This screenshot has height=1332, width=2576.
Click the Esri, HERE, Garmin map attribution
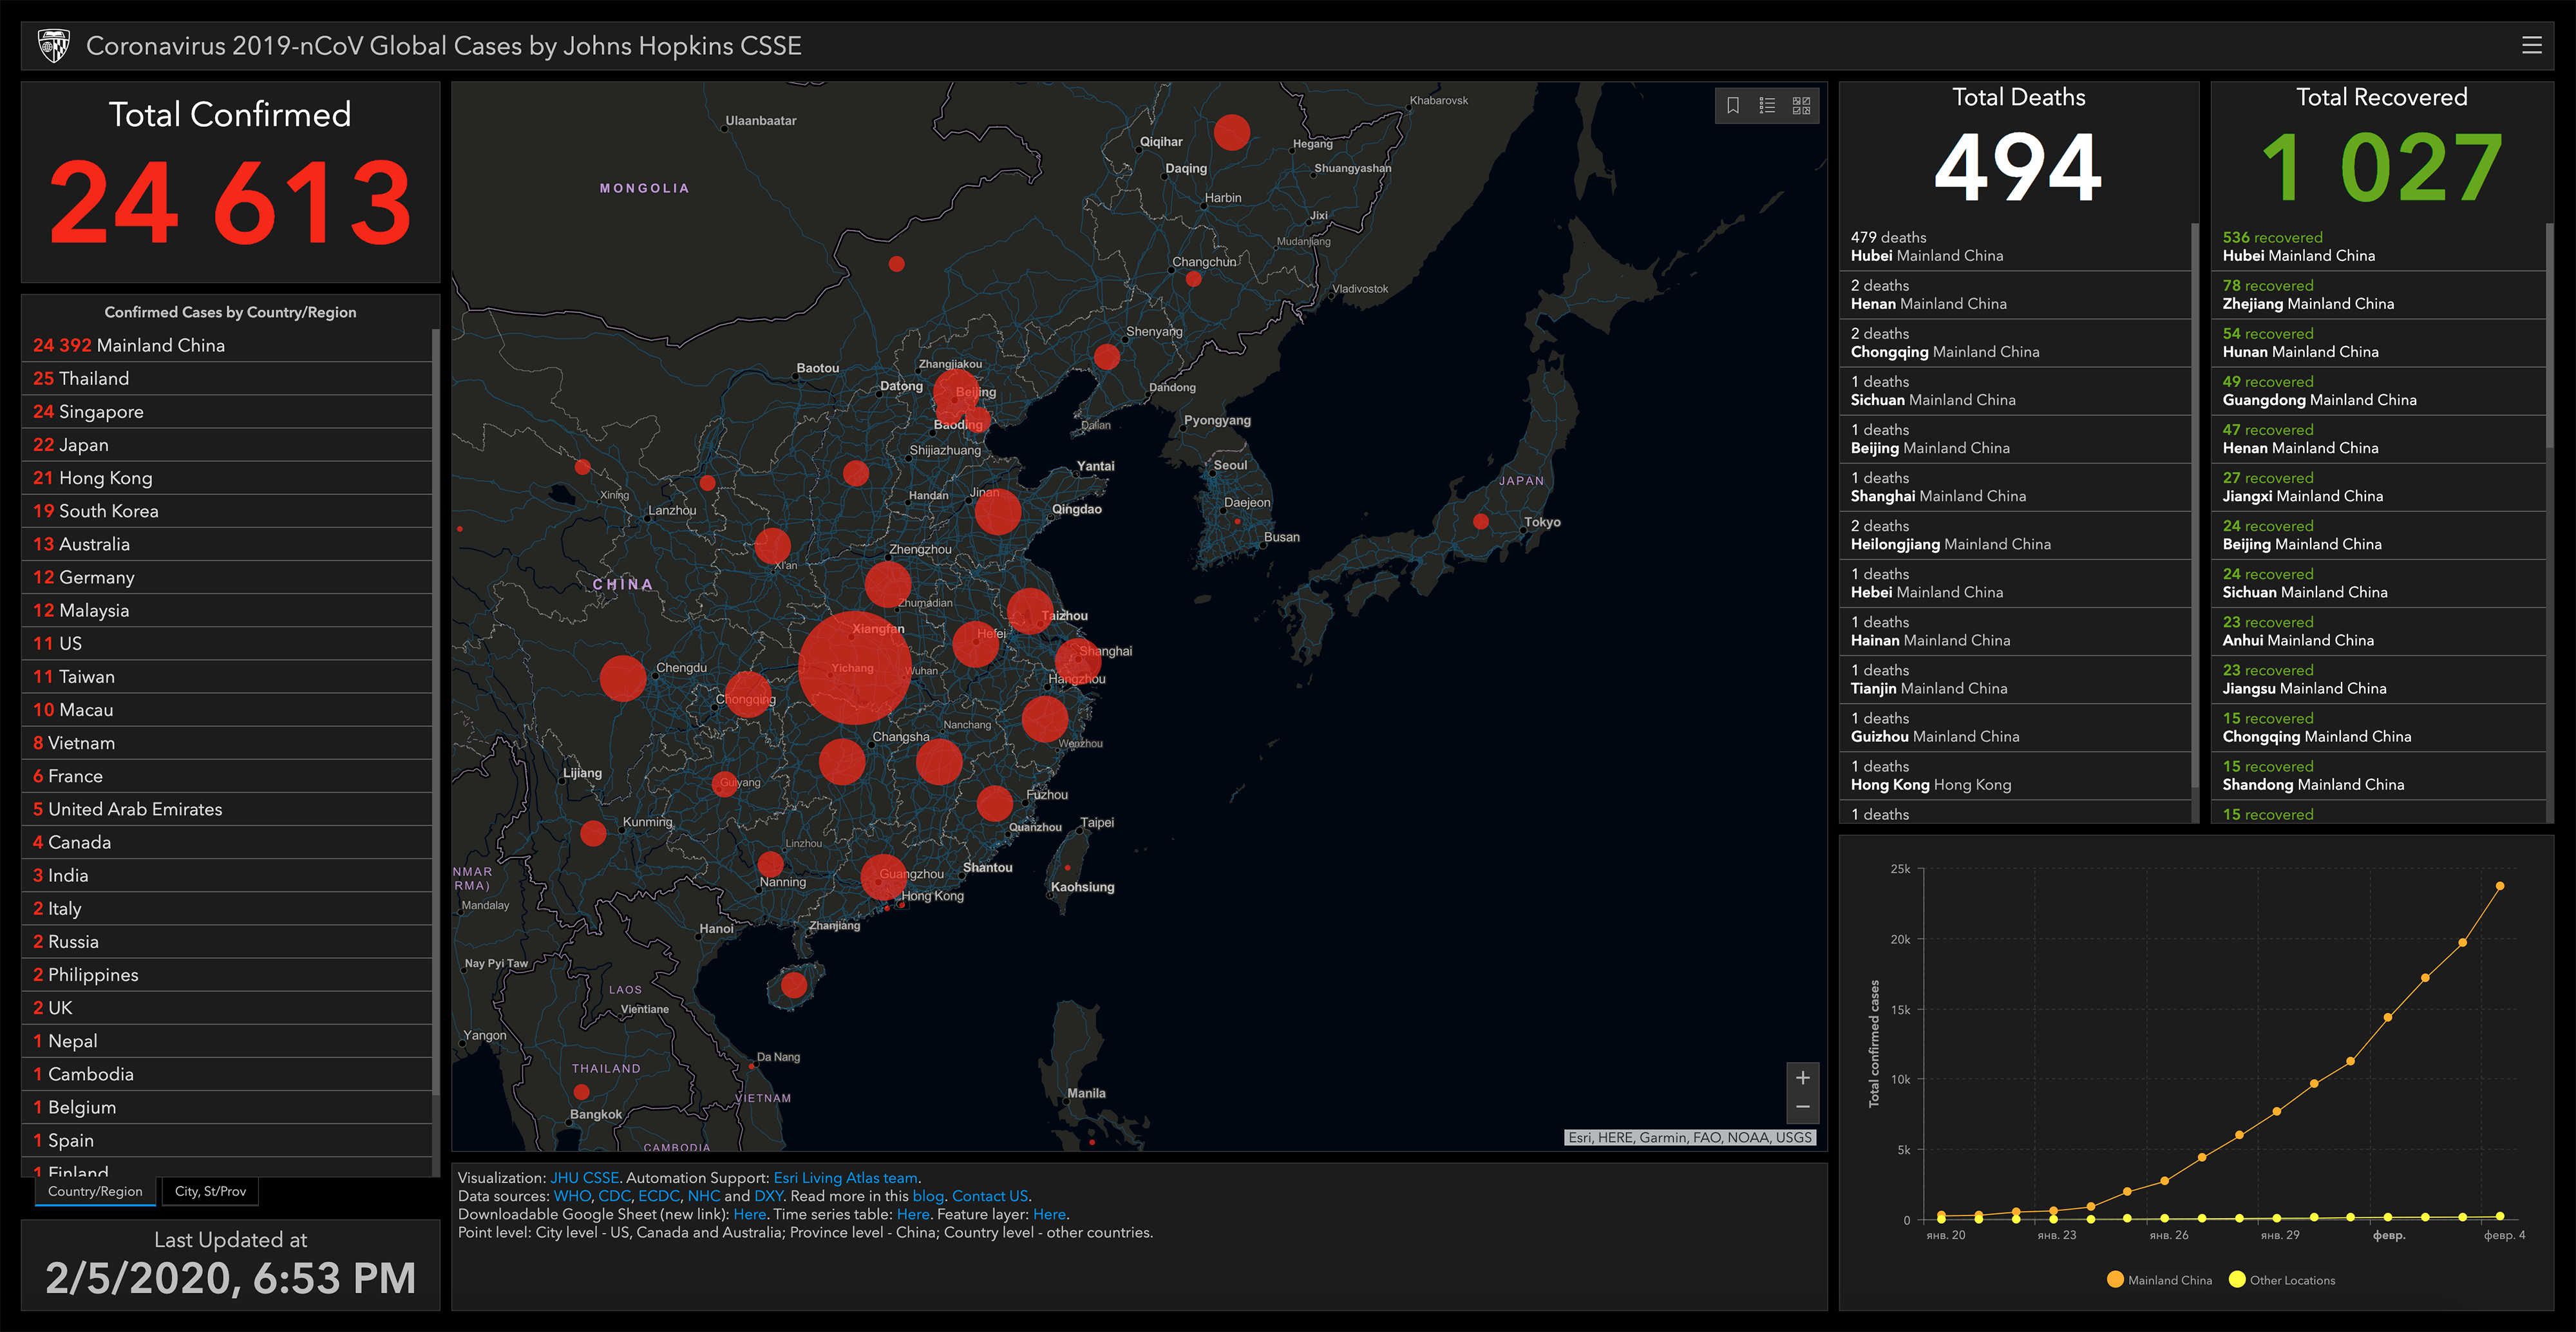point(1689,1137)
